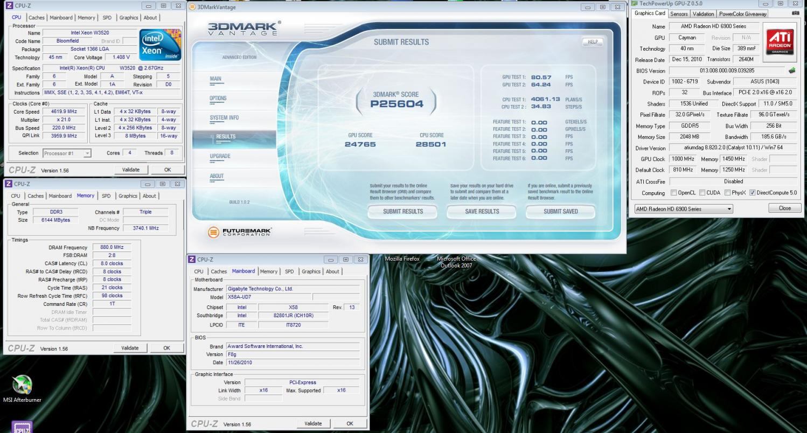
Task: Click the Intel Xeon inside logo in CPU-Z
Action: 161,45
